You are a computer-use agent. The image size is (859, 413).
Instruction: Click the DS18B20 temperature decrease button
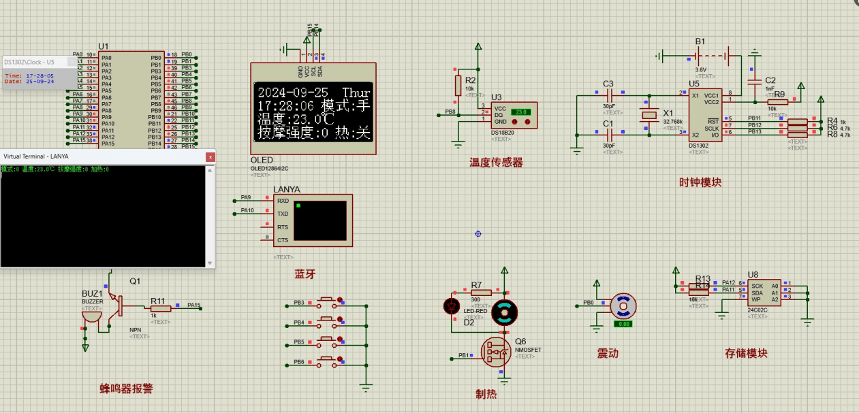(x=516, y=122)
